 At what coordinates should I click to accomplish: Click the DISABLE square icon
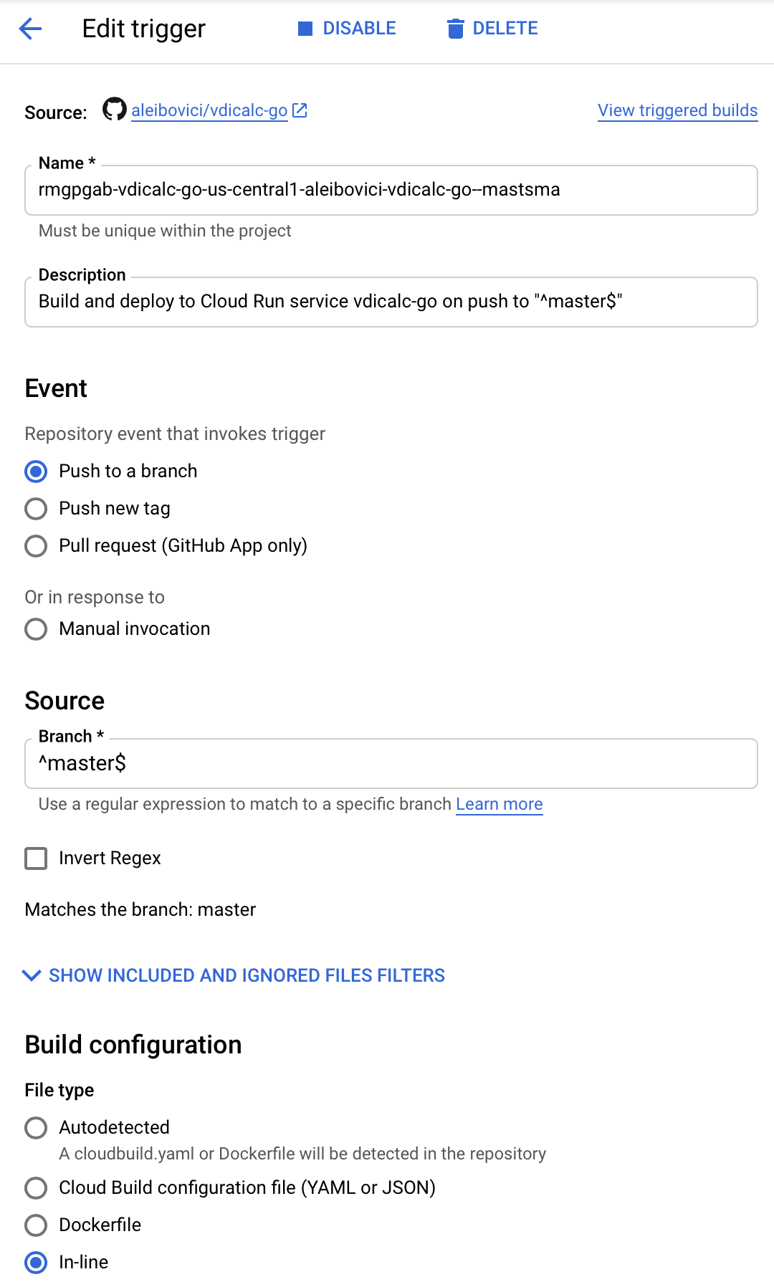[305, 29]
